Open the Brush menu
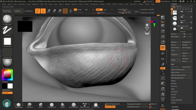The height and width of the screenshot is (110, 196). click(9, 4)
